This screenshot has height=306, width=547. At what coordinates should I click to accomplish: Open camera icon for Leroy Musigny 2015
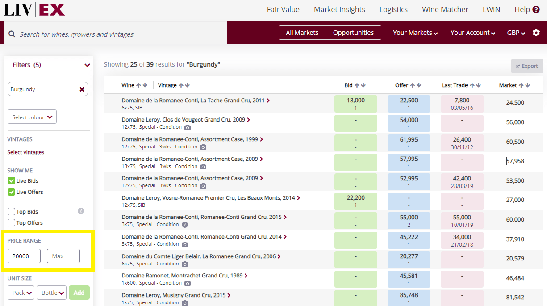click(x=185, y=303)
